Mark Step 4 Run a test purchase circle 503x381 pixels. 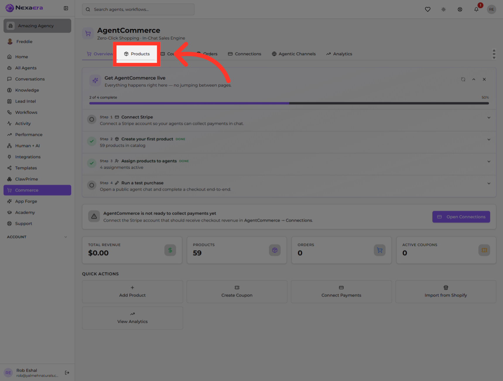point(92,185)
